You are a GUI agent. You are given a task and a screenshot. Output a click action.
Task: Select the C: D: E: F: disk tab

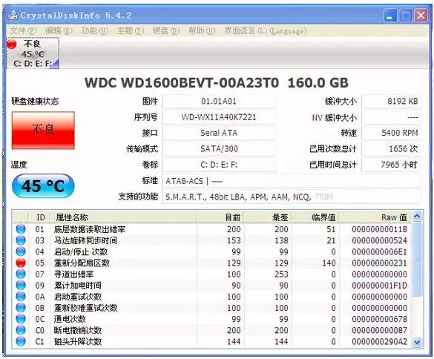click(x=33, y=53)
